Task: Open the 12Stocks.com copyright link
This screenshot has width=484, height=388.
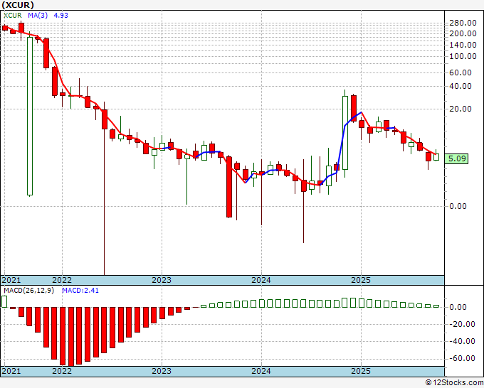Action: (454, 383)
